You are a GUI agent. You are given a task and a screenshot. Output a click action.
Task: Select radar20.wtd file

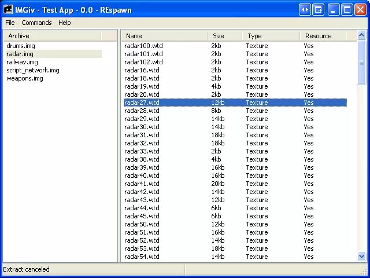click(235, 94)
